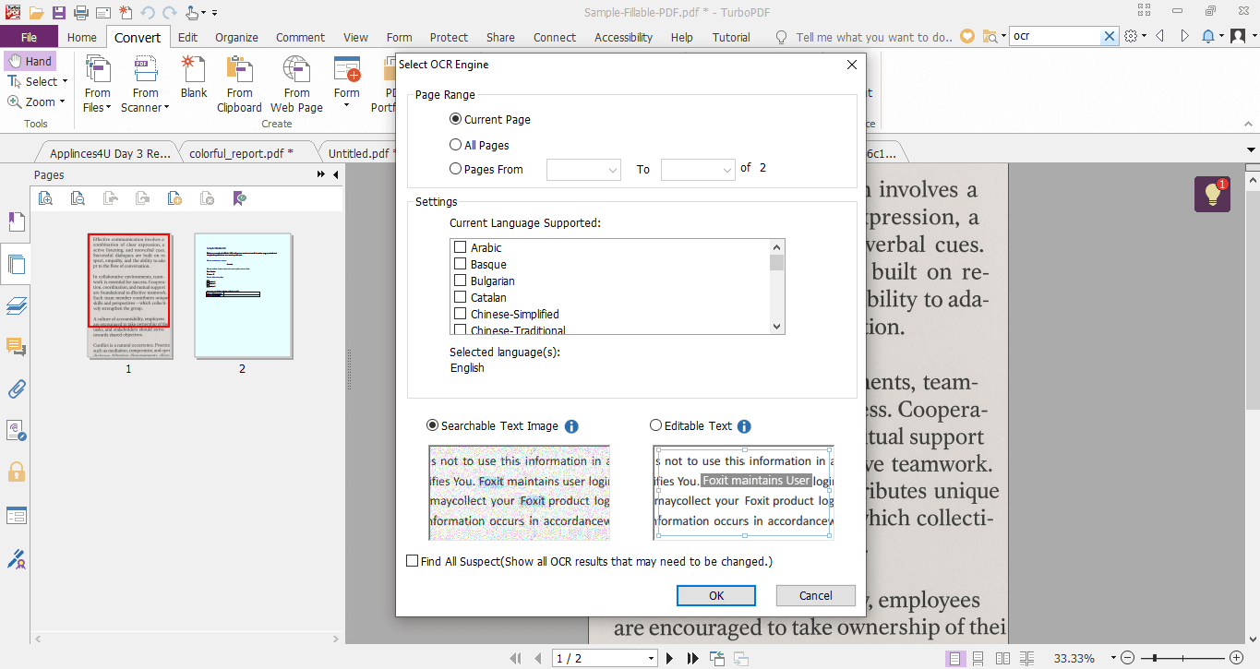1260x669 pixels.
Task: Open the Pages From dropdown
Action: pos(582,169)
